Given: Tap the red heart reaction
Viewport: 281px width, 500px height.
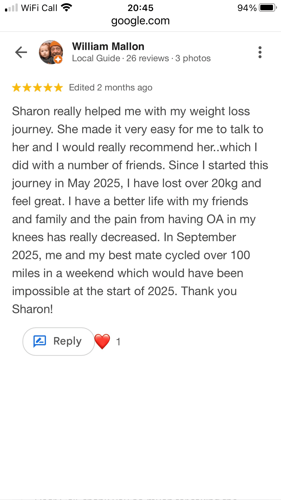Looking at the screenshot, I should tap(102, 341).
